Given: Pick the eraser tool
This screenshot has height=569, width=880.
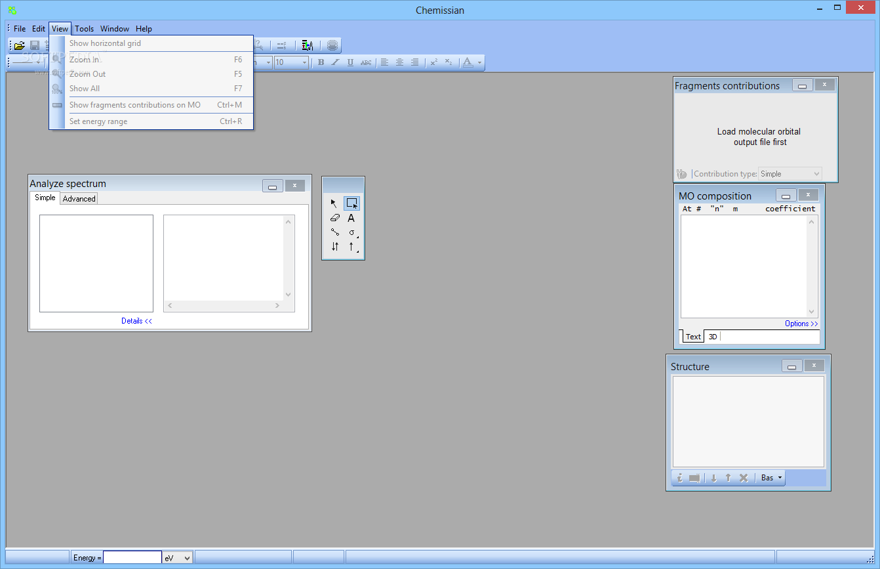Looking at the screenshot, I should (334, 218).
